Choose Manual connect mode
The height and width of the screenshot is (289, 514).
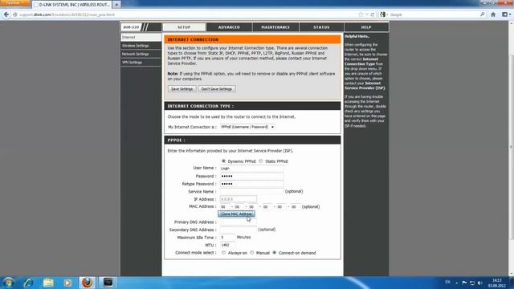click(251, 253)
